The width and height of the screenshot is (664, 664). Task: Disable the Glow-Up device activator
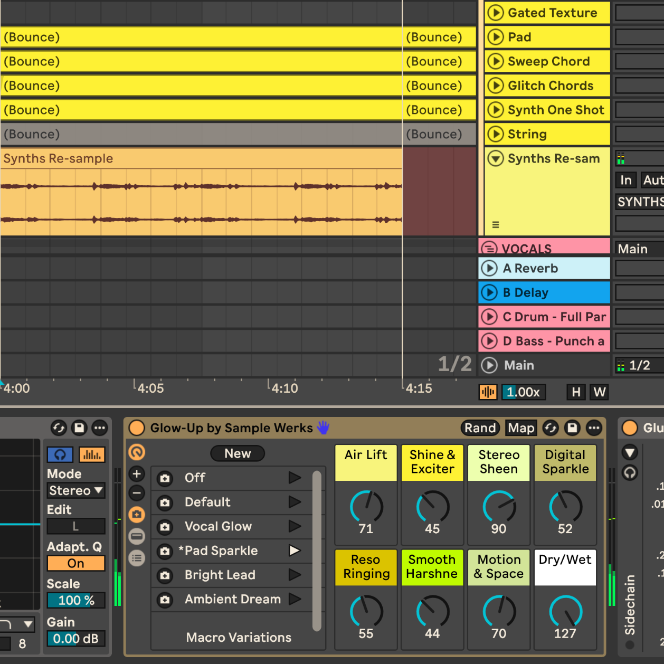point(137,428)
